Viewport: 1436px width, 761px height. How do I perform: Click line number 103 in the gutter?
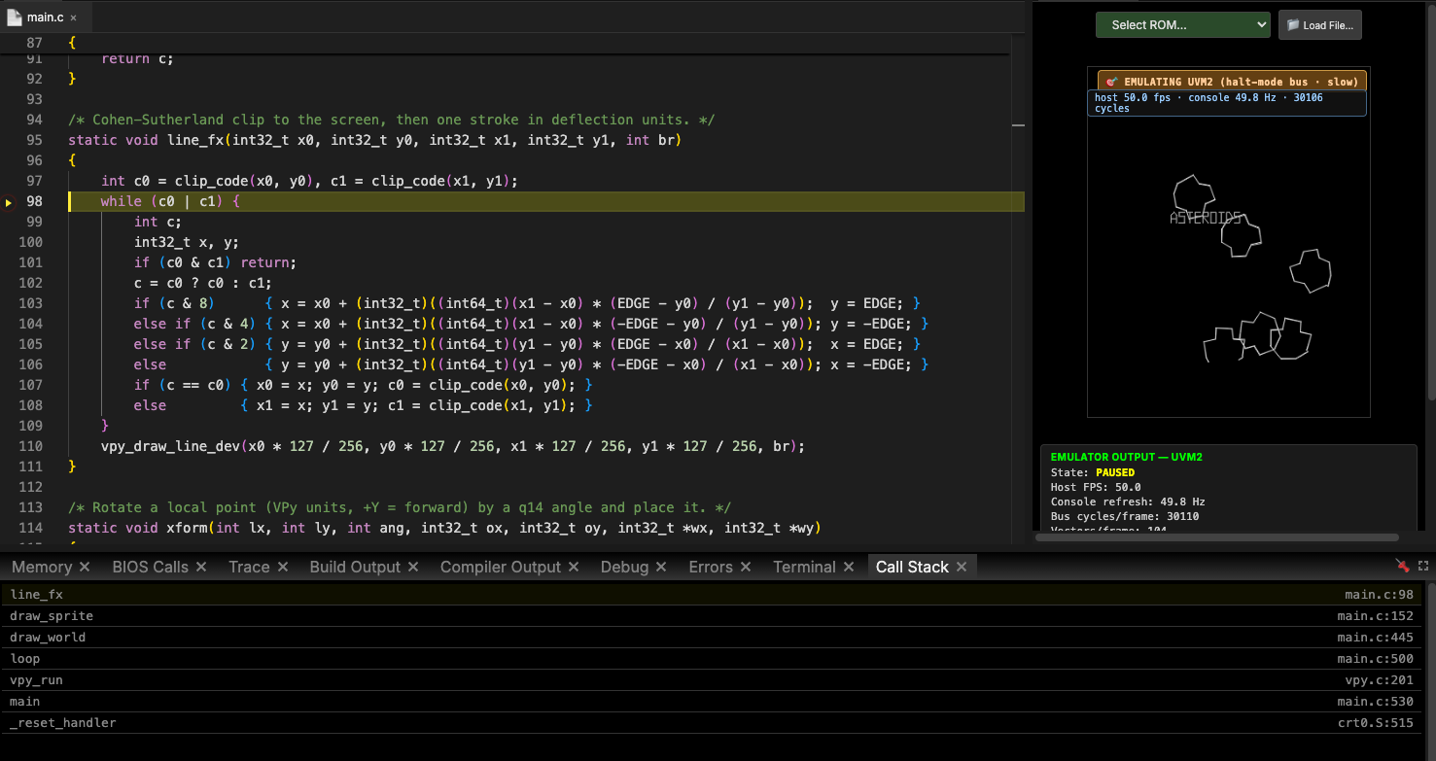tap(31, 303)
